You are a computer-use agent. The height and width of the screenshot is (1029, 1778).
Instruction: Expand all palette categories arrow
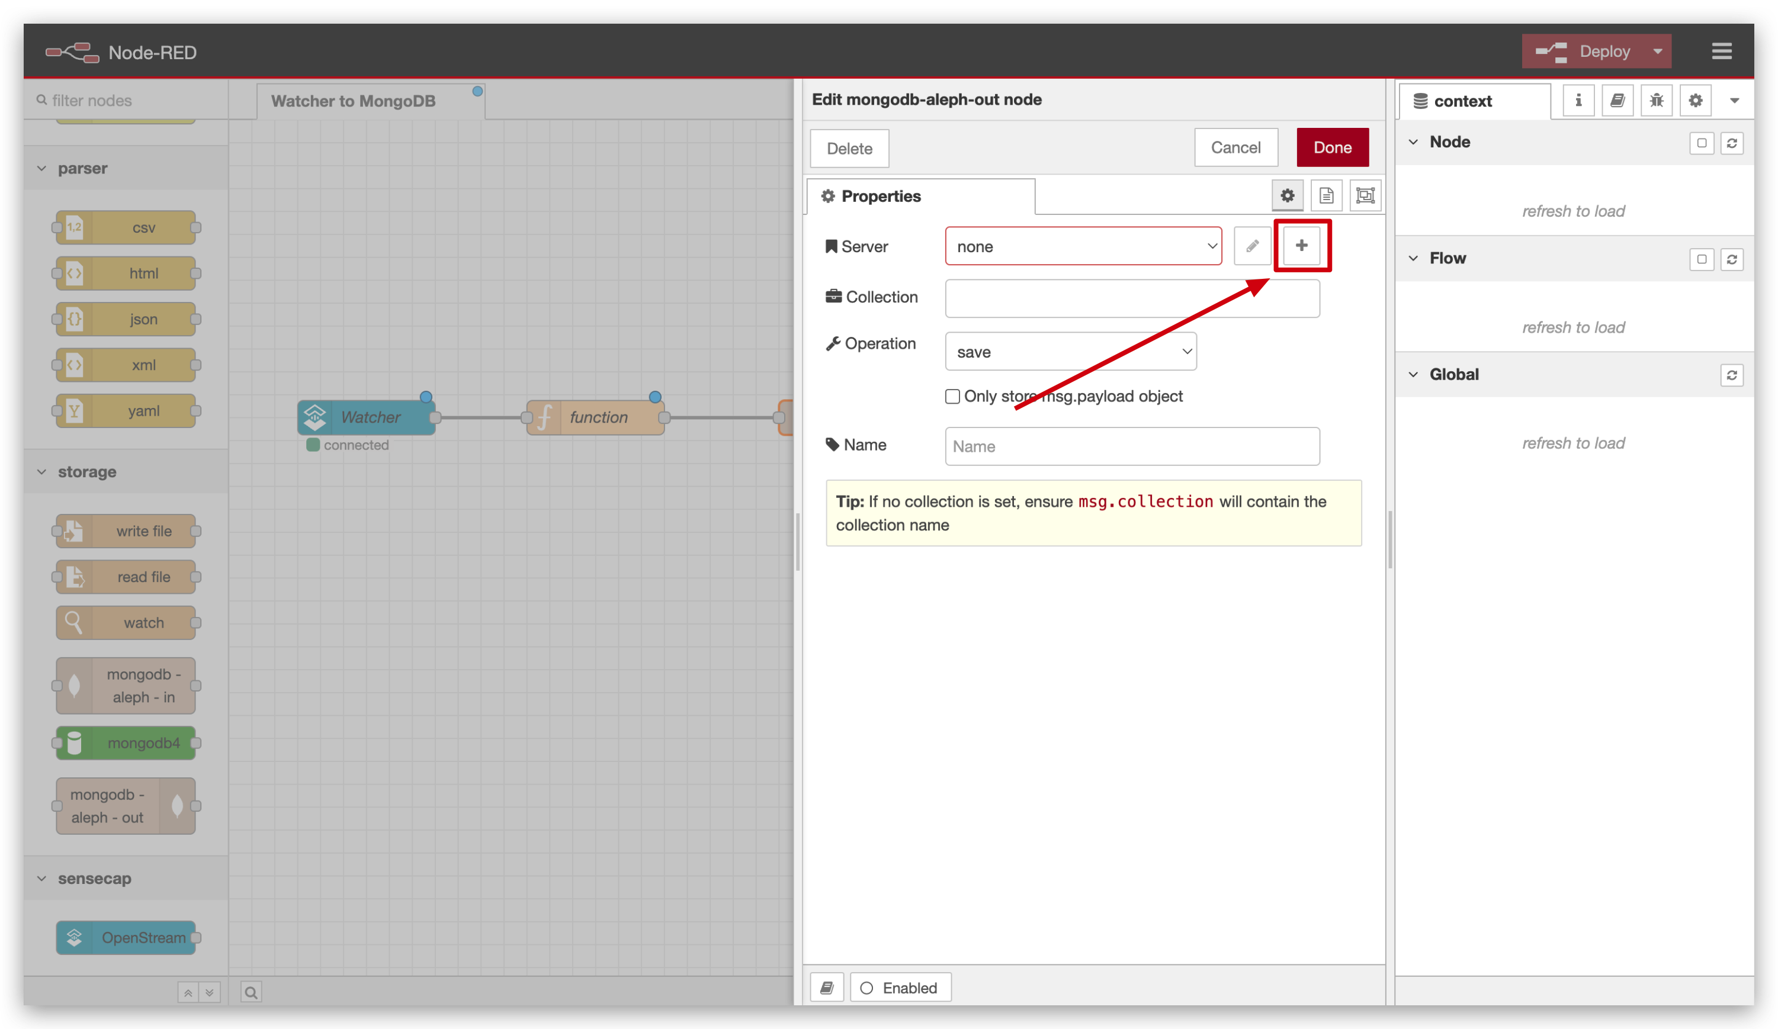coord(210,992)
